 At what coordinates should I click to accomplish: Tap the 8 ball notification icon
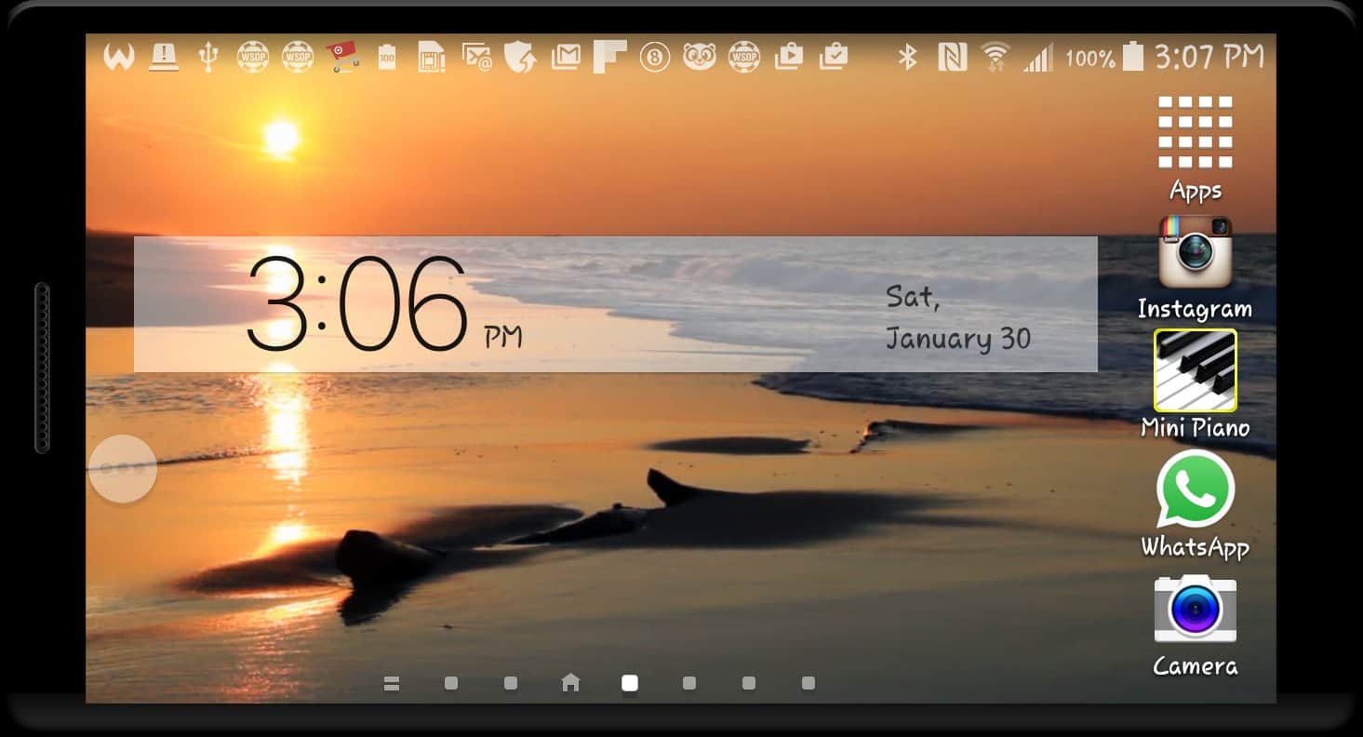coord(654,58)
